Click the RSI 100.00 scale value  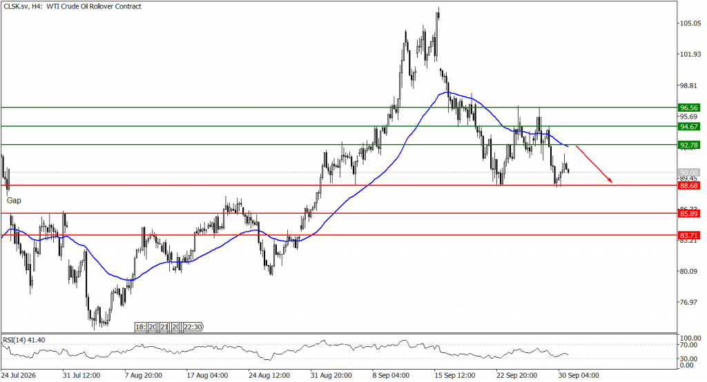(690, 338)
